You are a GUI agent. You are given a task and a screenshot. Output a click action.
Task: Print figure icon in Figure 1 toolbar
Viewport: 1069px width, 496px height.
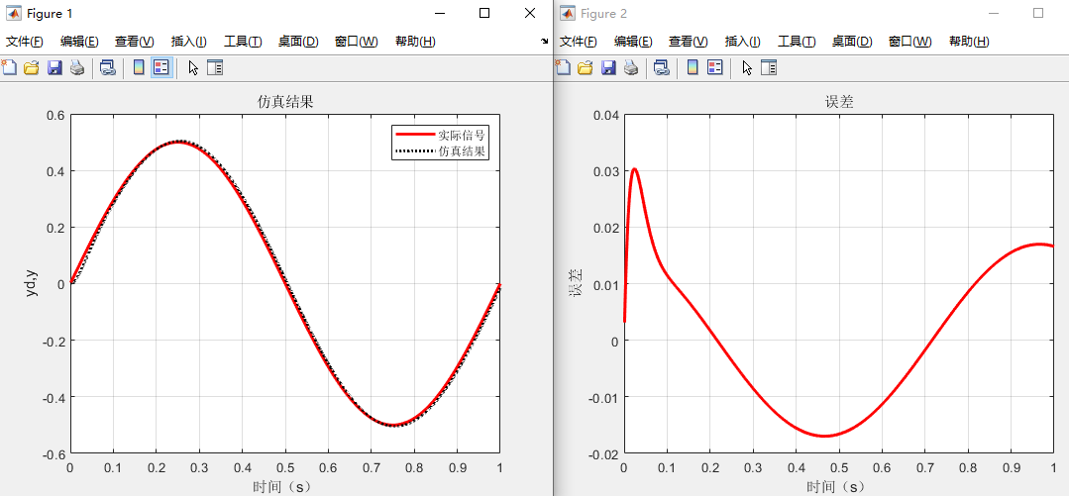click(77, 67)
